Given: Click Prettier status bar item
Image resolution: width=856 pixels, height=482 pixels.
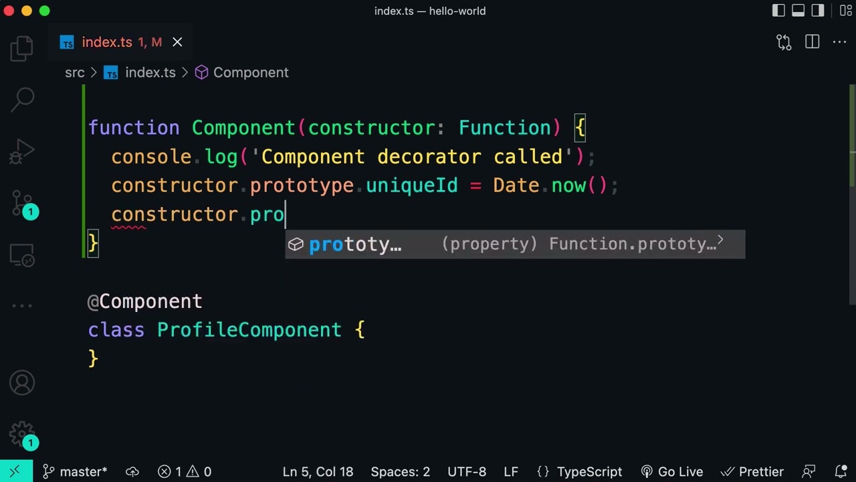Looking at the screenshot, I should click(752, 471).
